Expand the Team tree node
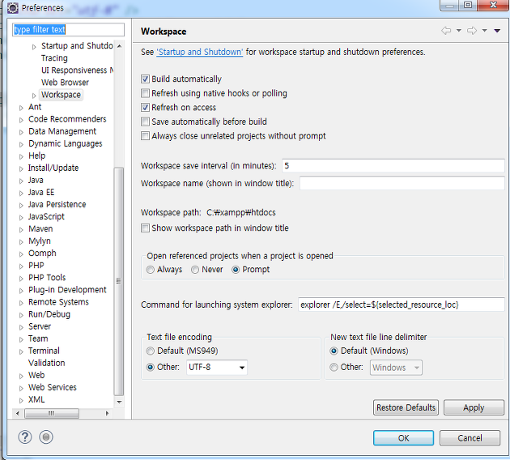The width and height of the screenshot is (510, 460). (21, 339)
